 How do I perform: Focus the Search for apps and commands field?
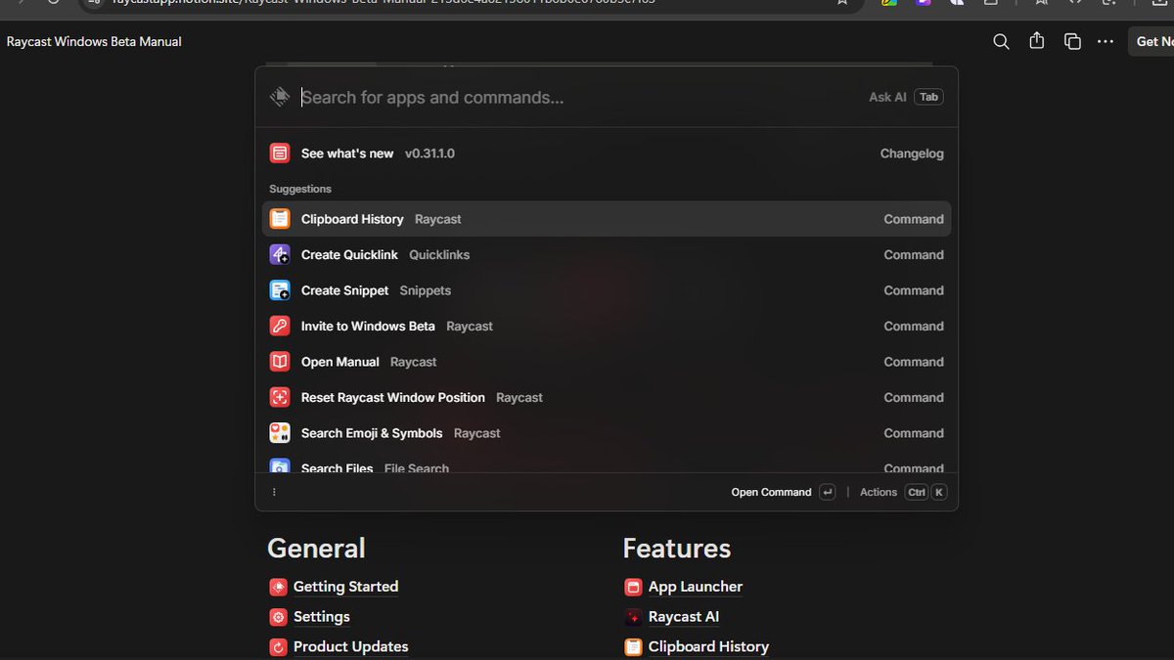pos(577,97)
